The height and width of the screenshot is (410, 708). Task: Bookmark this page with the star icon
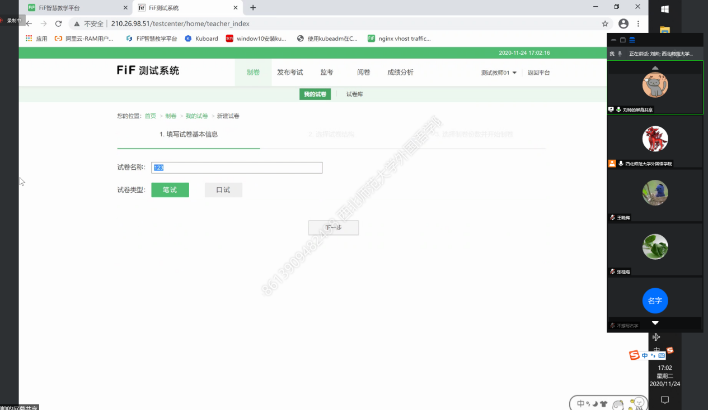(x=605, y=24)
